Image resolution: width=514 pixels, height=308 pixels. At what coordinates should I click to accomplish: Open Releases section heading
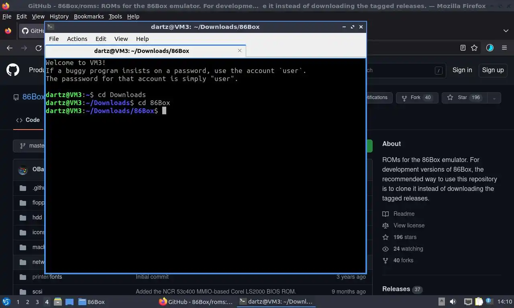pyautogui.click(x=396, y=289)
